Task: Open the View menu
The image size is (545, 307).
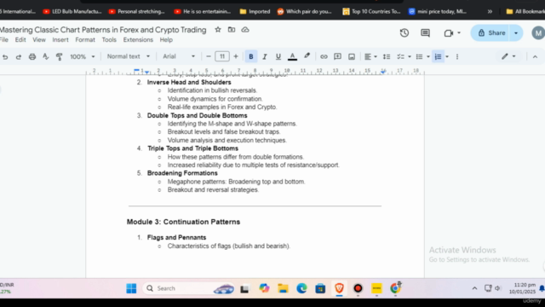Action: [x=39, y=40]
